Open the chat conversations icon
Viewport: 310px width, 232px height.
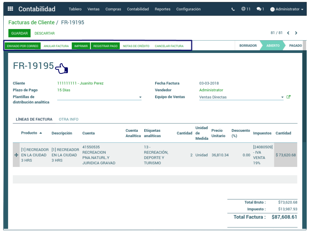(x=260, y=9)
